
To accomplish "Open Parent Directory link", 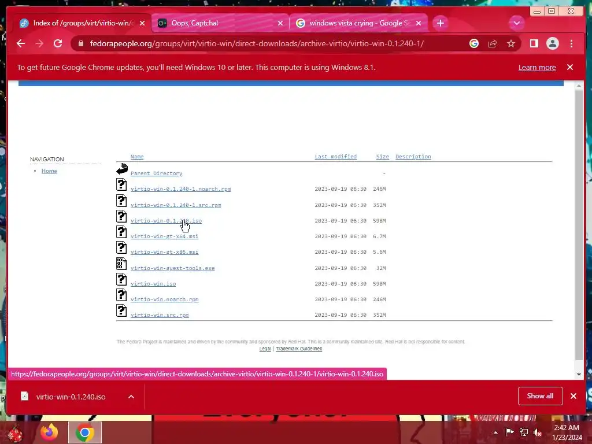I will point(156,173).
